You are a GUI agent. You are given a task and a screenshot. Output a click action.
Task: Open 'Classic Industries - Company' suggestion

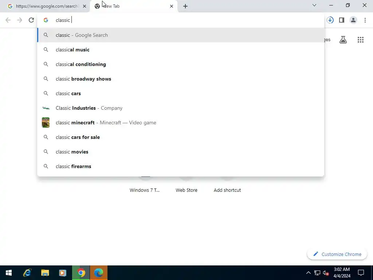(181, 108)
